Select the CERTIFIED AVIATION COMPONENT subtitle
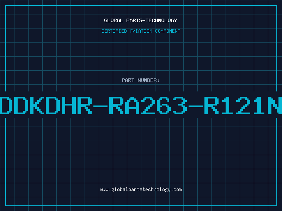The width and height of the screenshot is (282, 211). click(x=141, y=31)
